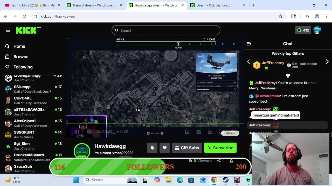The height and width of the screenshot is (186, 332).
Task: Click the green Subscribe button
Action: [220, 148]
